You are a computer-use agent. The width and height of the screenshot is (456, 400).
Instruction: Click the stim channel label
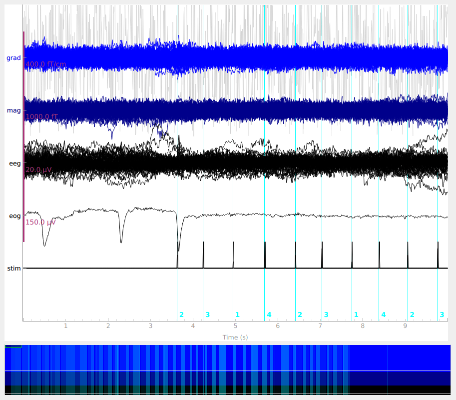(14, 268)
